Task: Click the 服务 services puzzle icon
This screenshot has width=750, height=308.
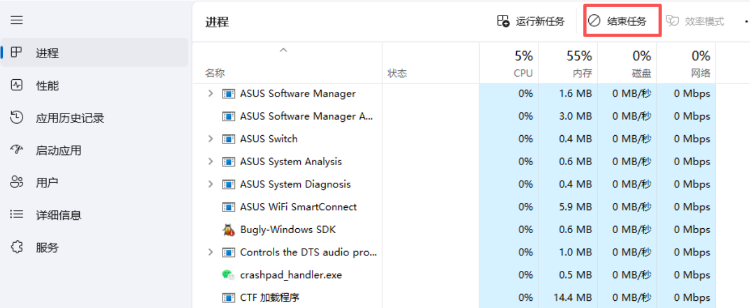Action: (17, 247)
